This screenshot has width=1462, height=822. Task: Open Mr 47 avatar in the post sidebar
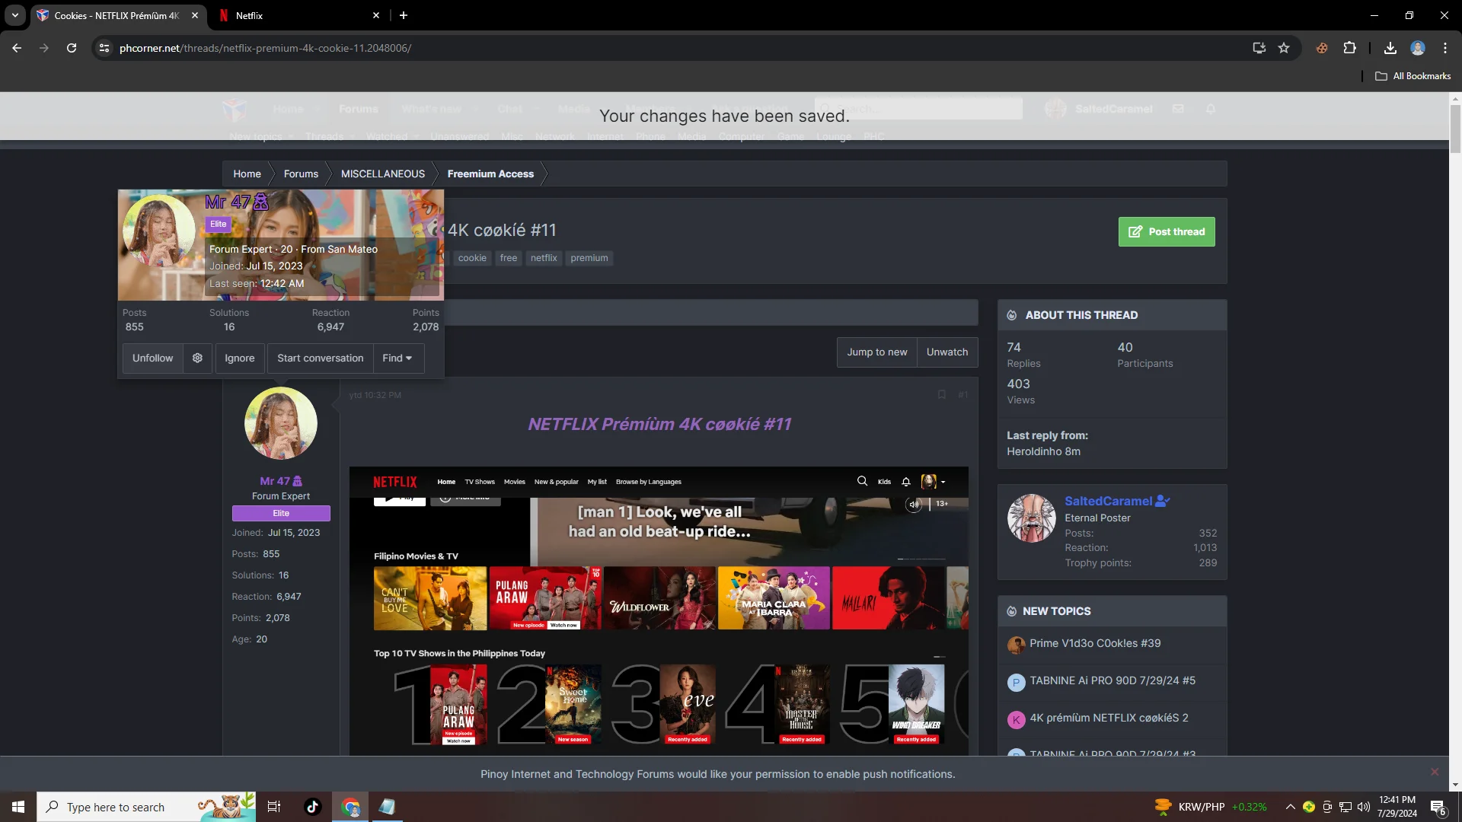[281, 423]
